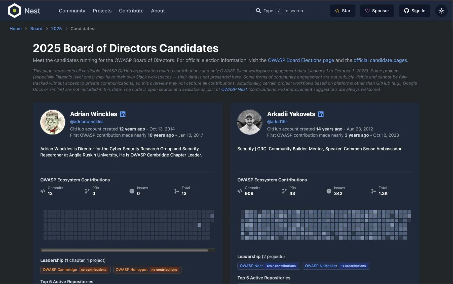Open the OWASP Honeypot leadership badge
453x284 pixels.
147,270
